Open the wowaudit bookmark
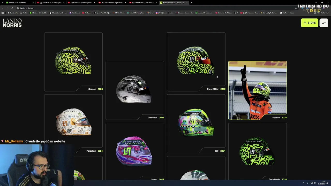The height and width of the screenshot is (186, 331). pos(204,13)
